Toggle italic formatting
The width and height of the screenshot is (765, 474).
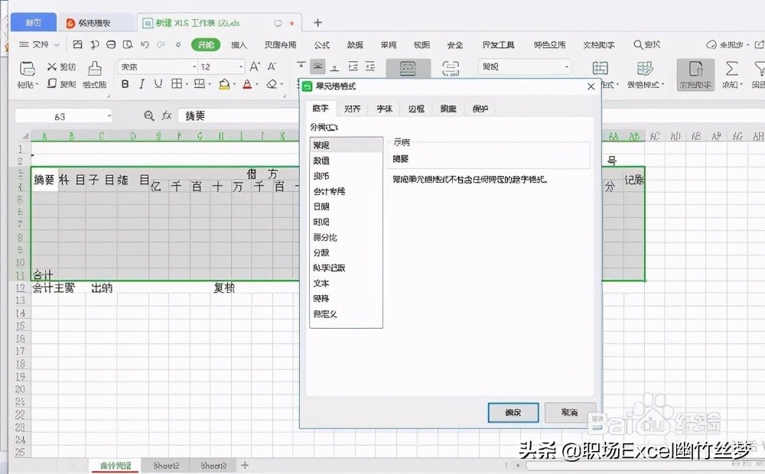click(x=142, y=84)
